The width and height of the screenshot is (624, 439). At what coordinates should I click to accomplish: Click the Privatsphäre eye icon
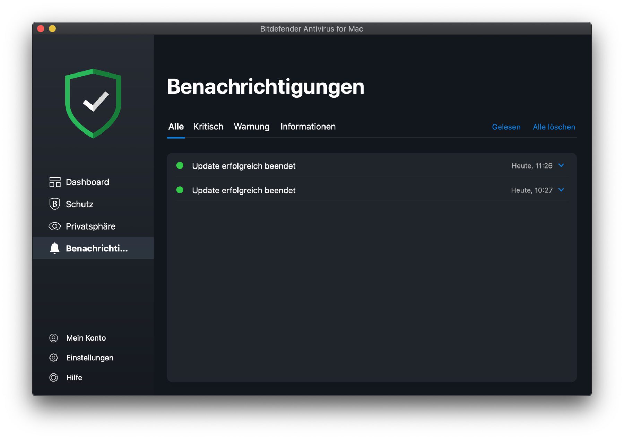[x=54, y=226]
